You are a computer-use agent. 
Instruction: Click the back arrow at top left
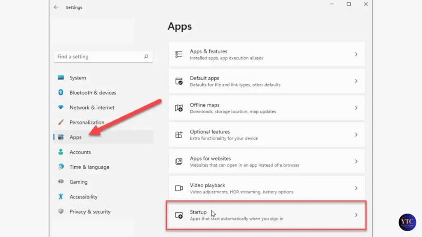point(56,7)
